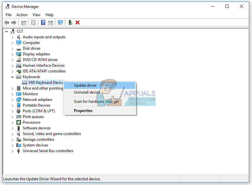This screenshot has width=252, height=185.
Task: Click the Storage controllers icon
Action: pos(19,139)
